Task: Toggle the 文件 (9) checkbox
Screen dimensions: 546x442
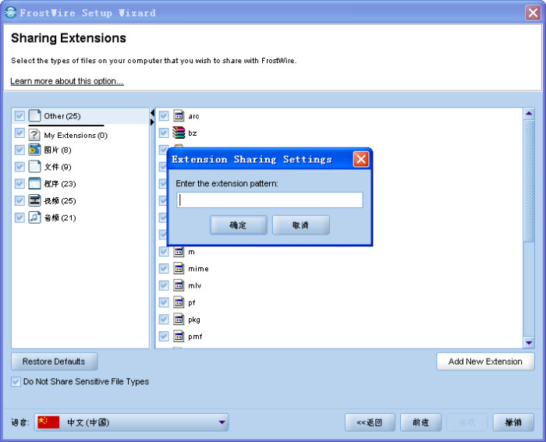Action: point(19,167)
